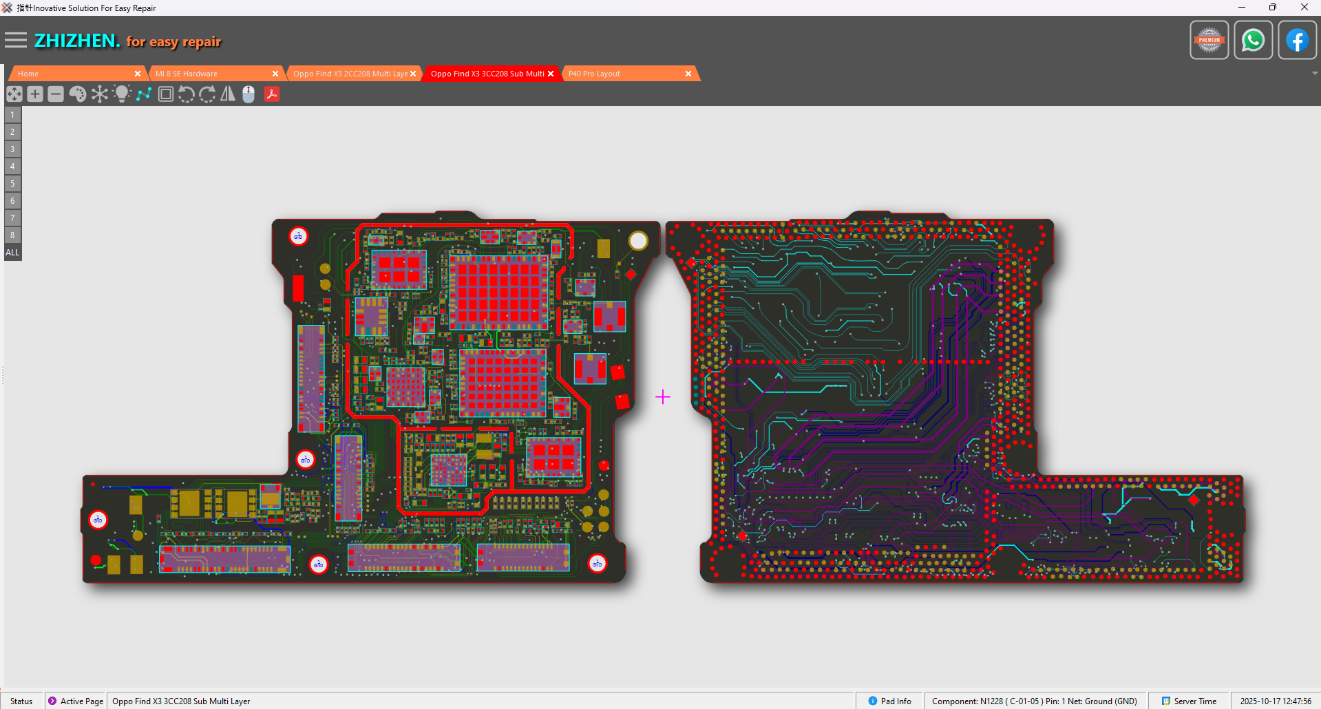
Task: Show layer 3 only
Action: tap(12, 149)
